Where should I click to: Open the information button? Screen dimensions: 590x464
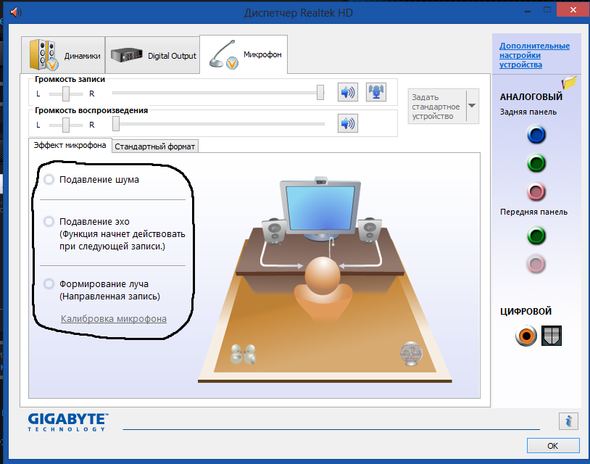(x=568, y=420)
